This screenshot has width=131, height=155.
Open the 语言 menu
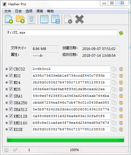40,11
